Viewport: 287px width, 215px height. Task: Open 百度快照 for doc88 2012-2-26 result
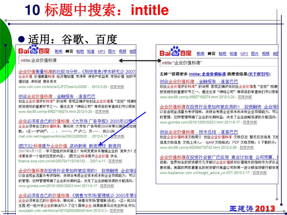pyautogui.click(x=247, y=148)
